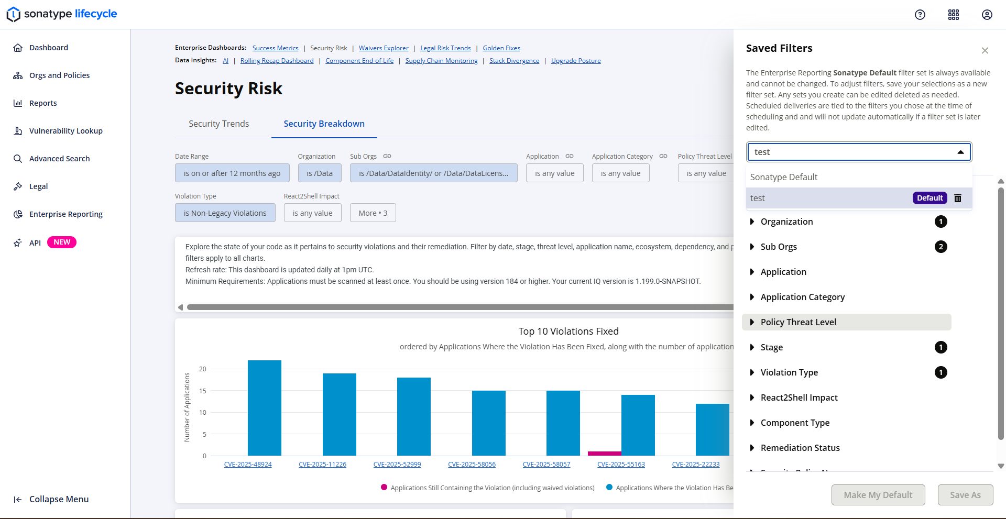Click the Organization 'is /Data' filter chip
The image size is (1006, 519).
point(320,173)
